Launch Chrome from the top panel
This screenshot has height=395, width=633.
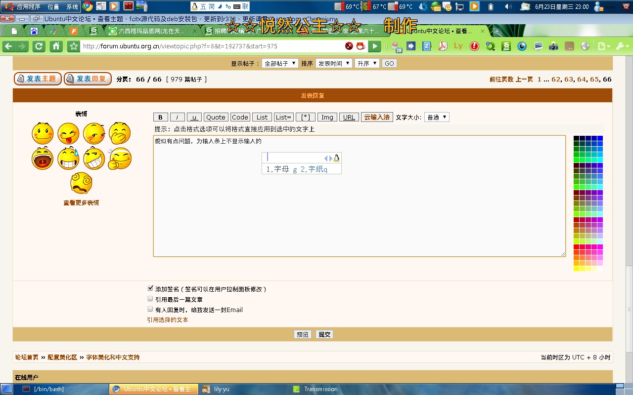[x=88, y=6]
